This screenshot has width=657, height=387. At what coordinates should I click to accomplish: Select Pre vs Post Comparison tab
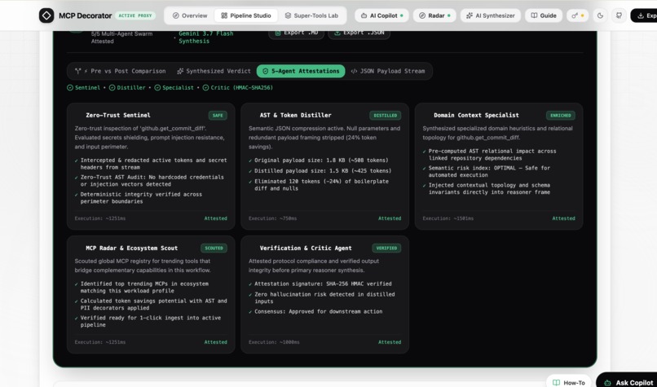(121, 71)
